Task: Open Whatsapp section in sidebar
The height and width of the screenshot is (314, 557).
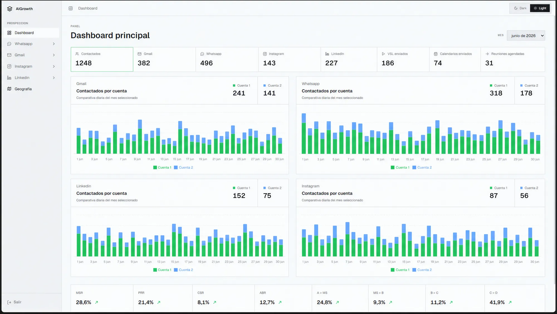Action: point(31,44)
